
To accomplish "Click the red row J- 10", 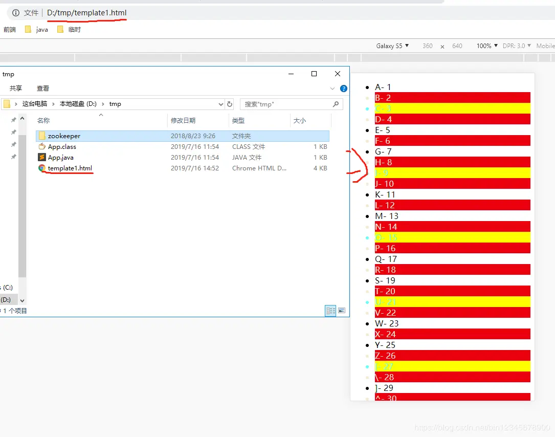I will coord(452,184).
